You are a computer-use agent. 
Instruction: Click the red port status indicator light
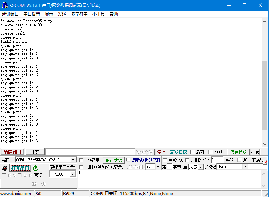click(4, 168)
